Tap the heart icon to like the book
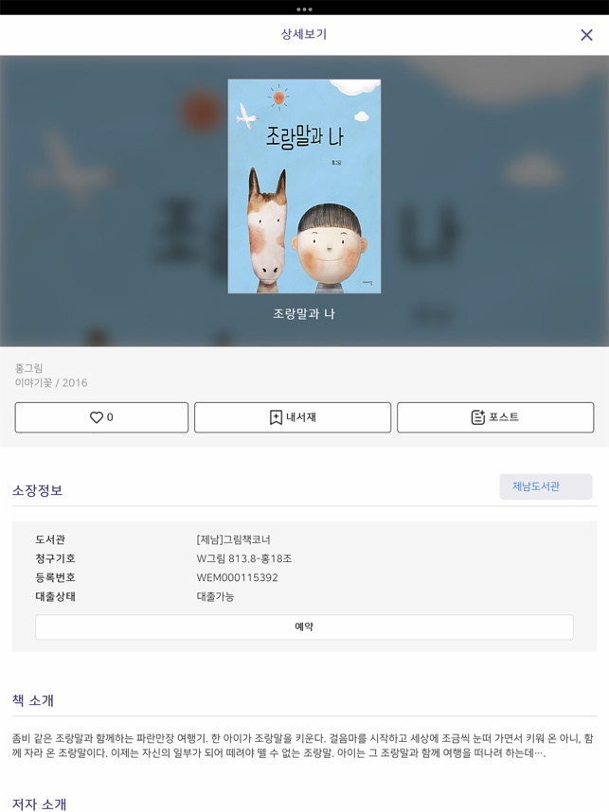This screenshot has height=812, width=609. click(97, 417)
